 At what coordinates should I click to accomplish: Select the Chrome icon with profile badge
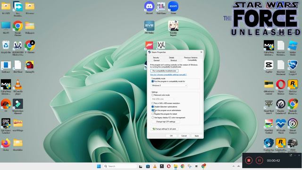tap(30, 45)
